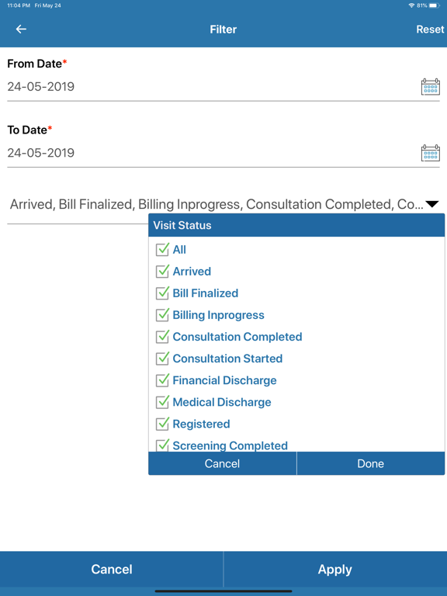The height and width of the screenshot is (596, 447).
Task: Open the From Date calendar picker
Action: click(430, 87)
